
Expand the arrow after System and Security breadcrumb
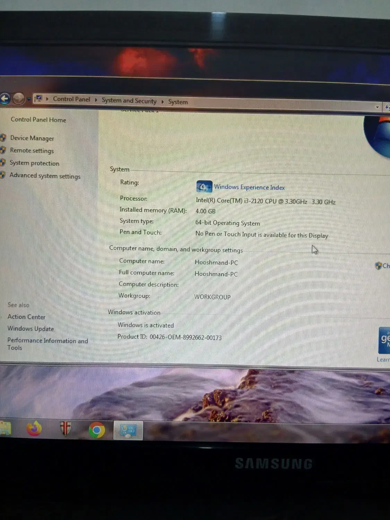(162, 102)
